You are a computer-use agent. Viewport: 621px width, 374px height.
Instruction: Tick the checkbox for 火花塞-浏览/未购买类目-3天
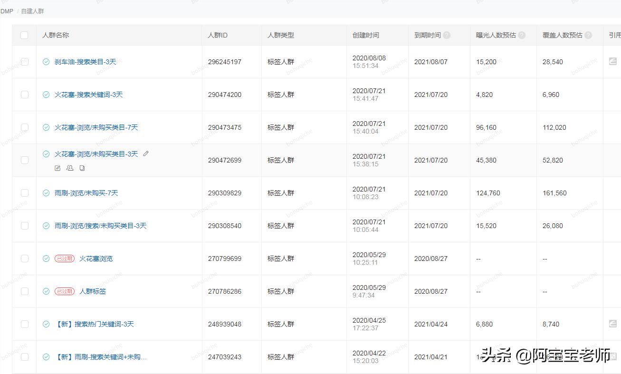24,160
